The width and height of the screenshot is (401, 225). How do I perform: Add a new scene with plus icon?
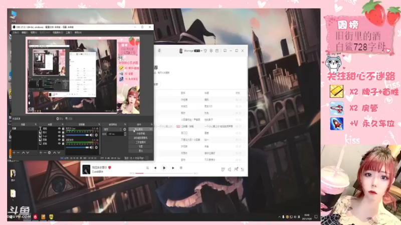pyautogui.click(x=14, y=152)
